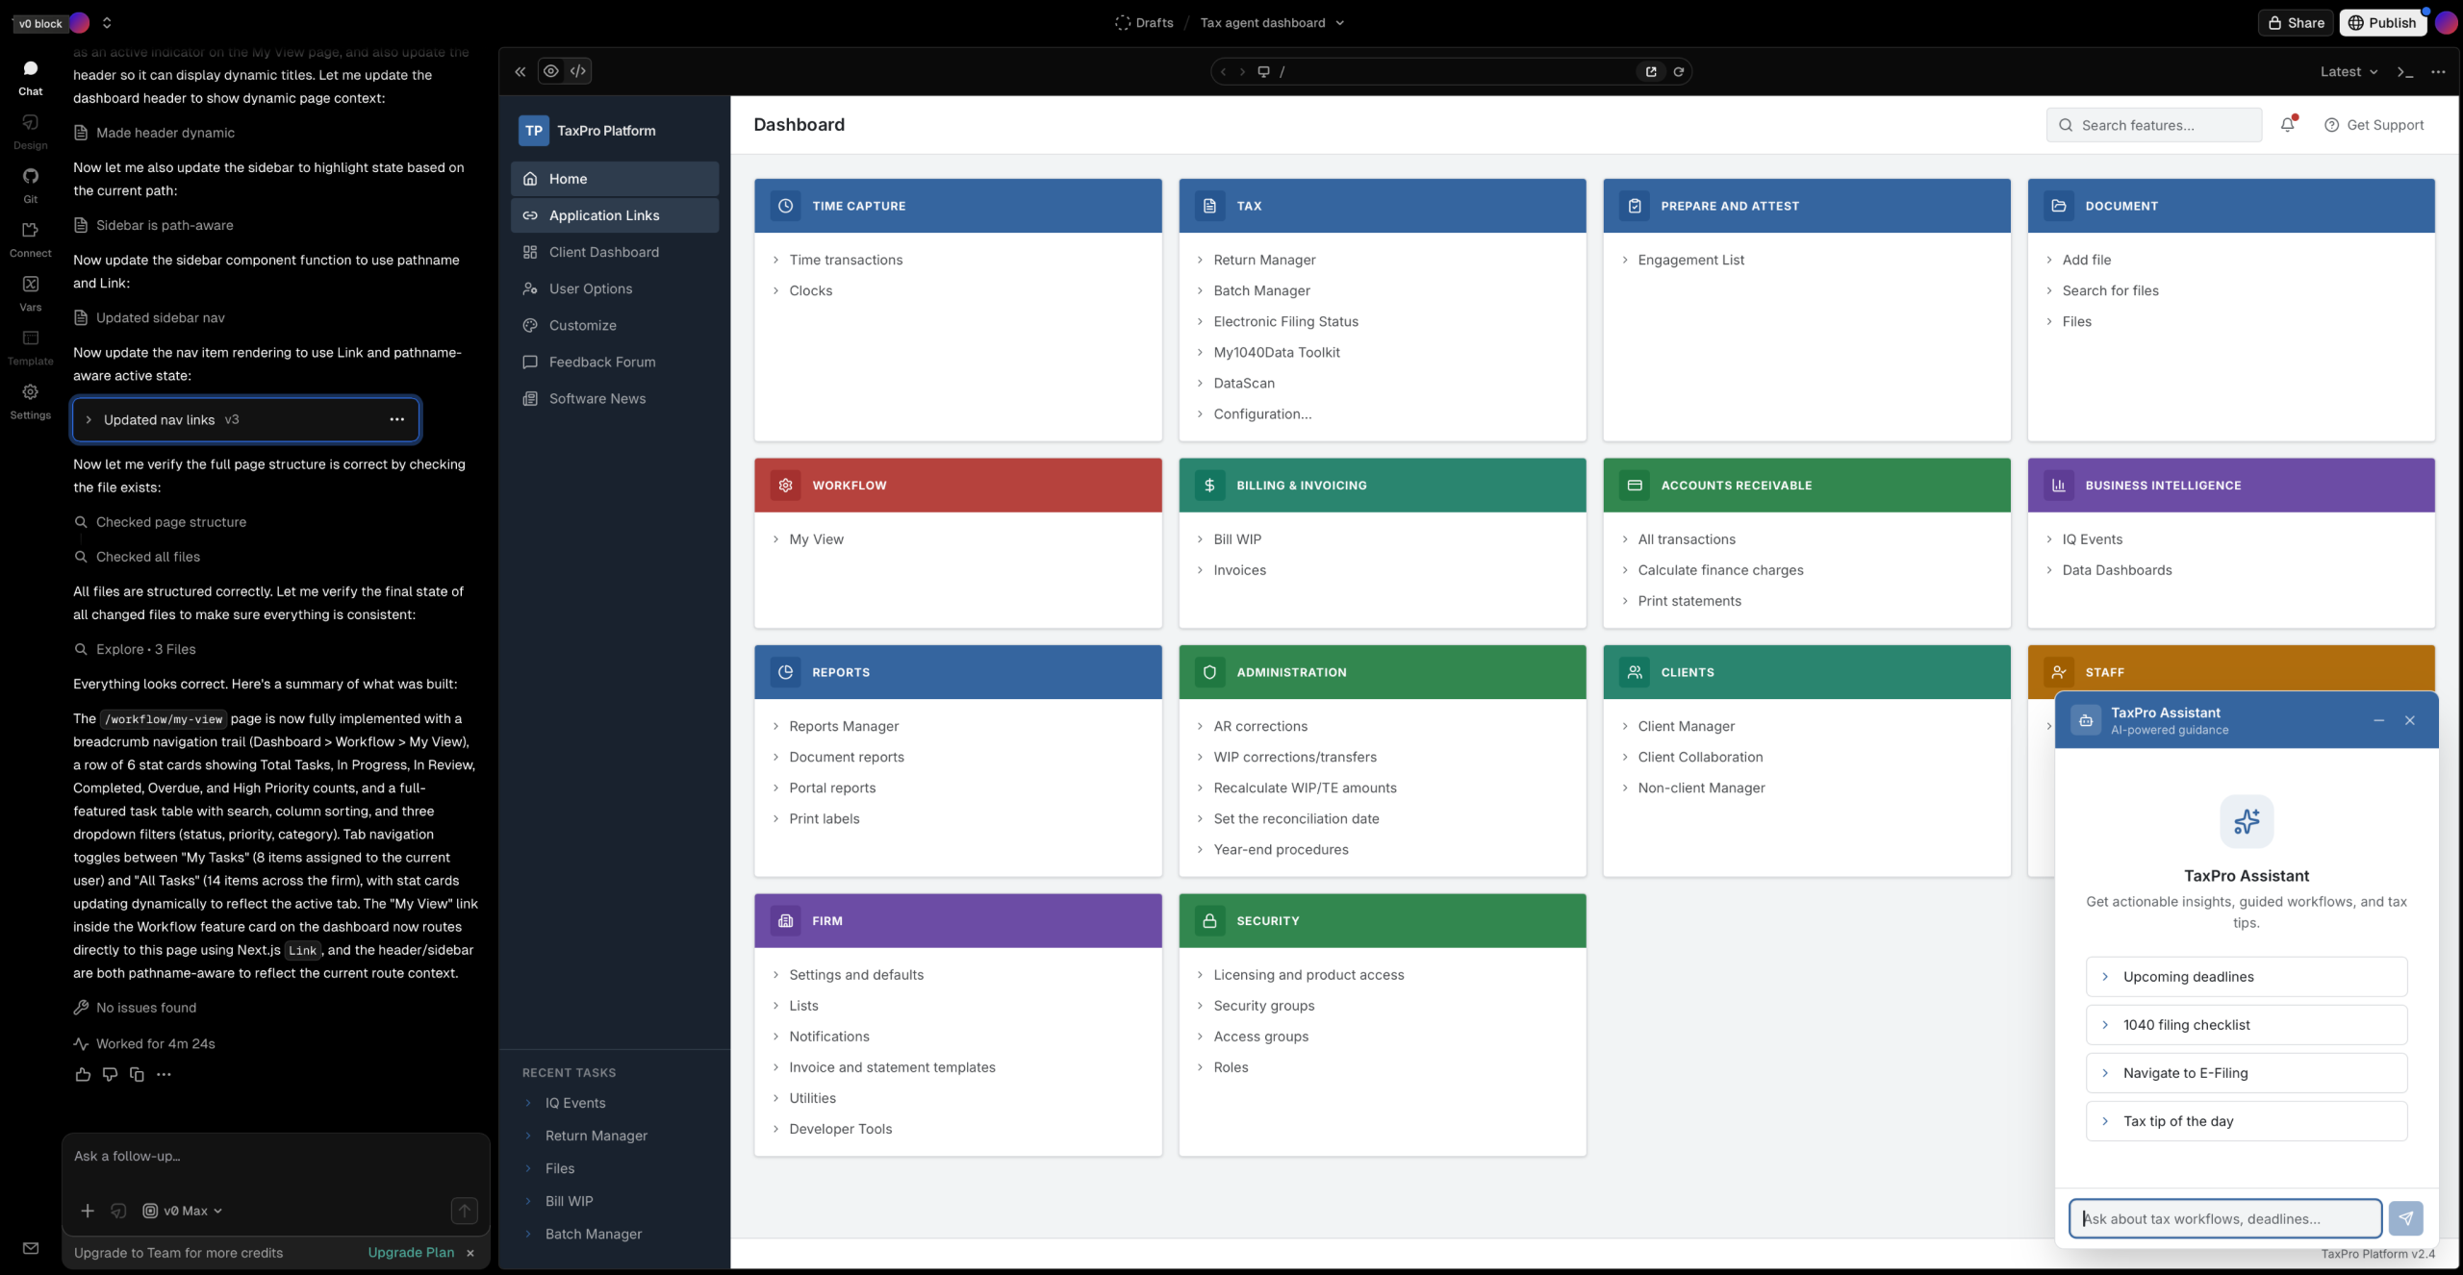Open the terminal console icon
Screen dimensions: 2463x1275
(x=2405, y=71)
